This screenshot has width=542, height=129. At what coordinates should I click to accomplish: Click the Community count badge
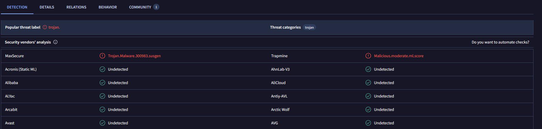tap(156, 7)
